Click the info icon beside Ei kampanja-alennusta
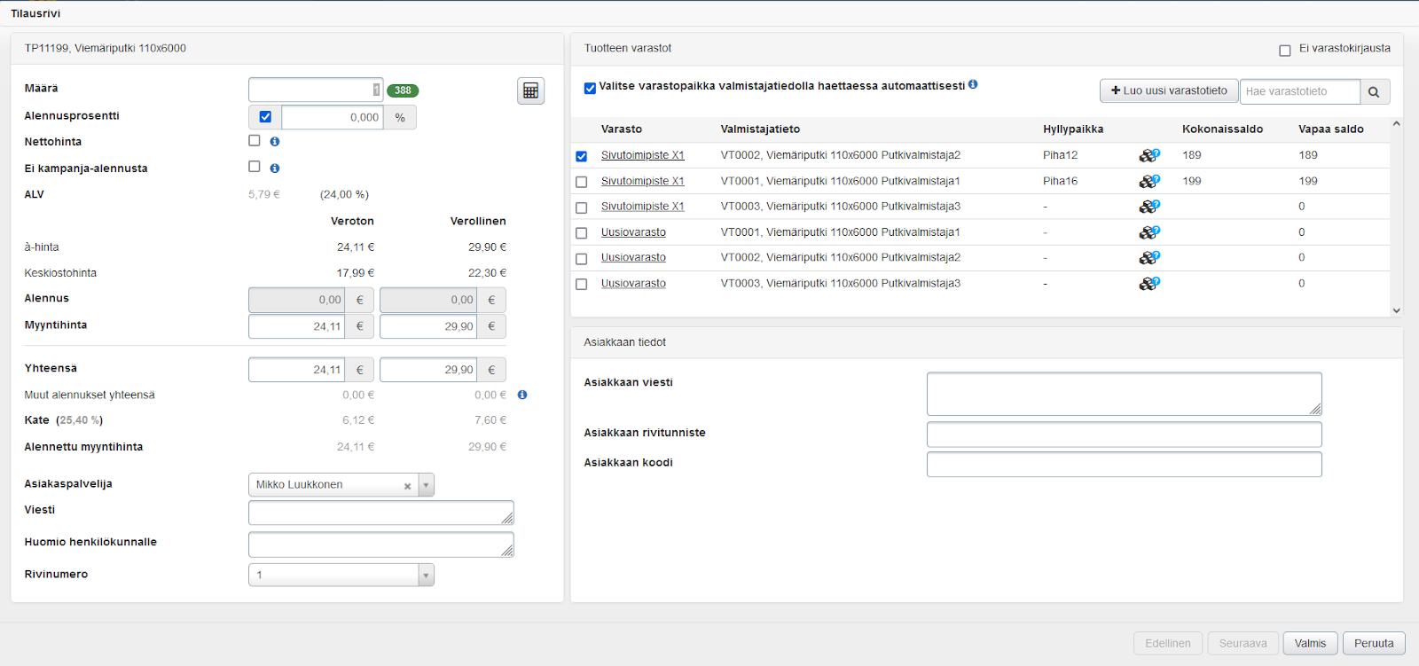 point(275,168)
